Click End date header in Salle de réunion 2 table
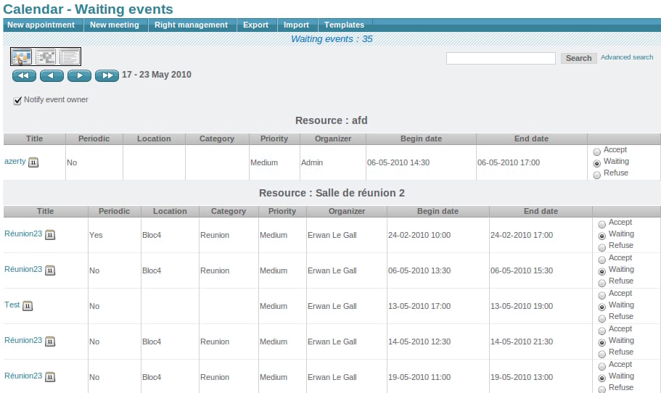 pos(541,211)
